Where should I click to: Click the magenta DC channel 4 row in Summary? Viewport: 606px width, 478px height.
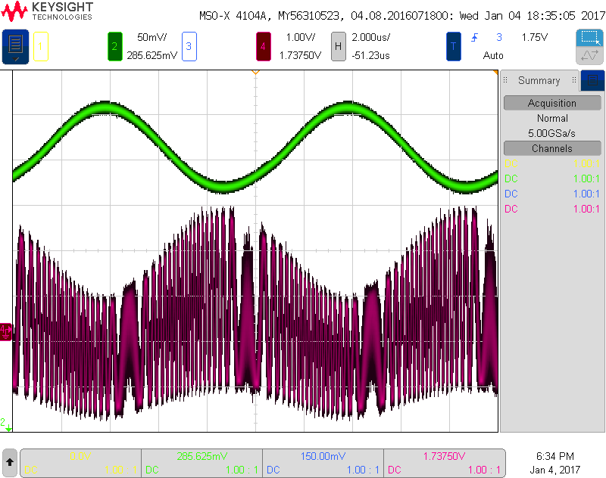552,209
